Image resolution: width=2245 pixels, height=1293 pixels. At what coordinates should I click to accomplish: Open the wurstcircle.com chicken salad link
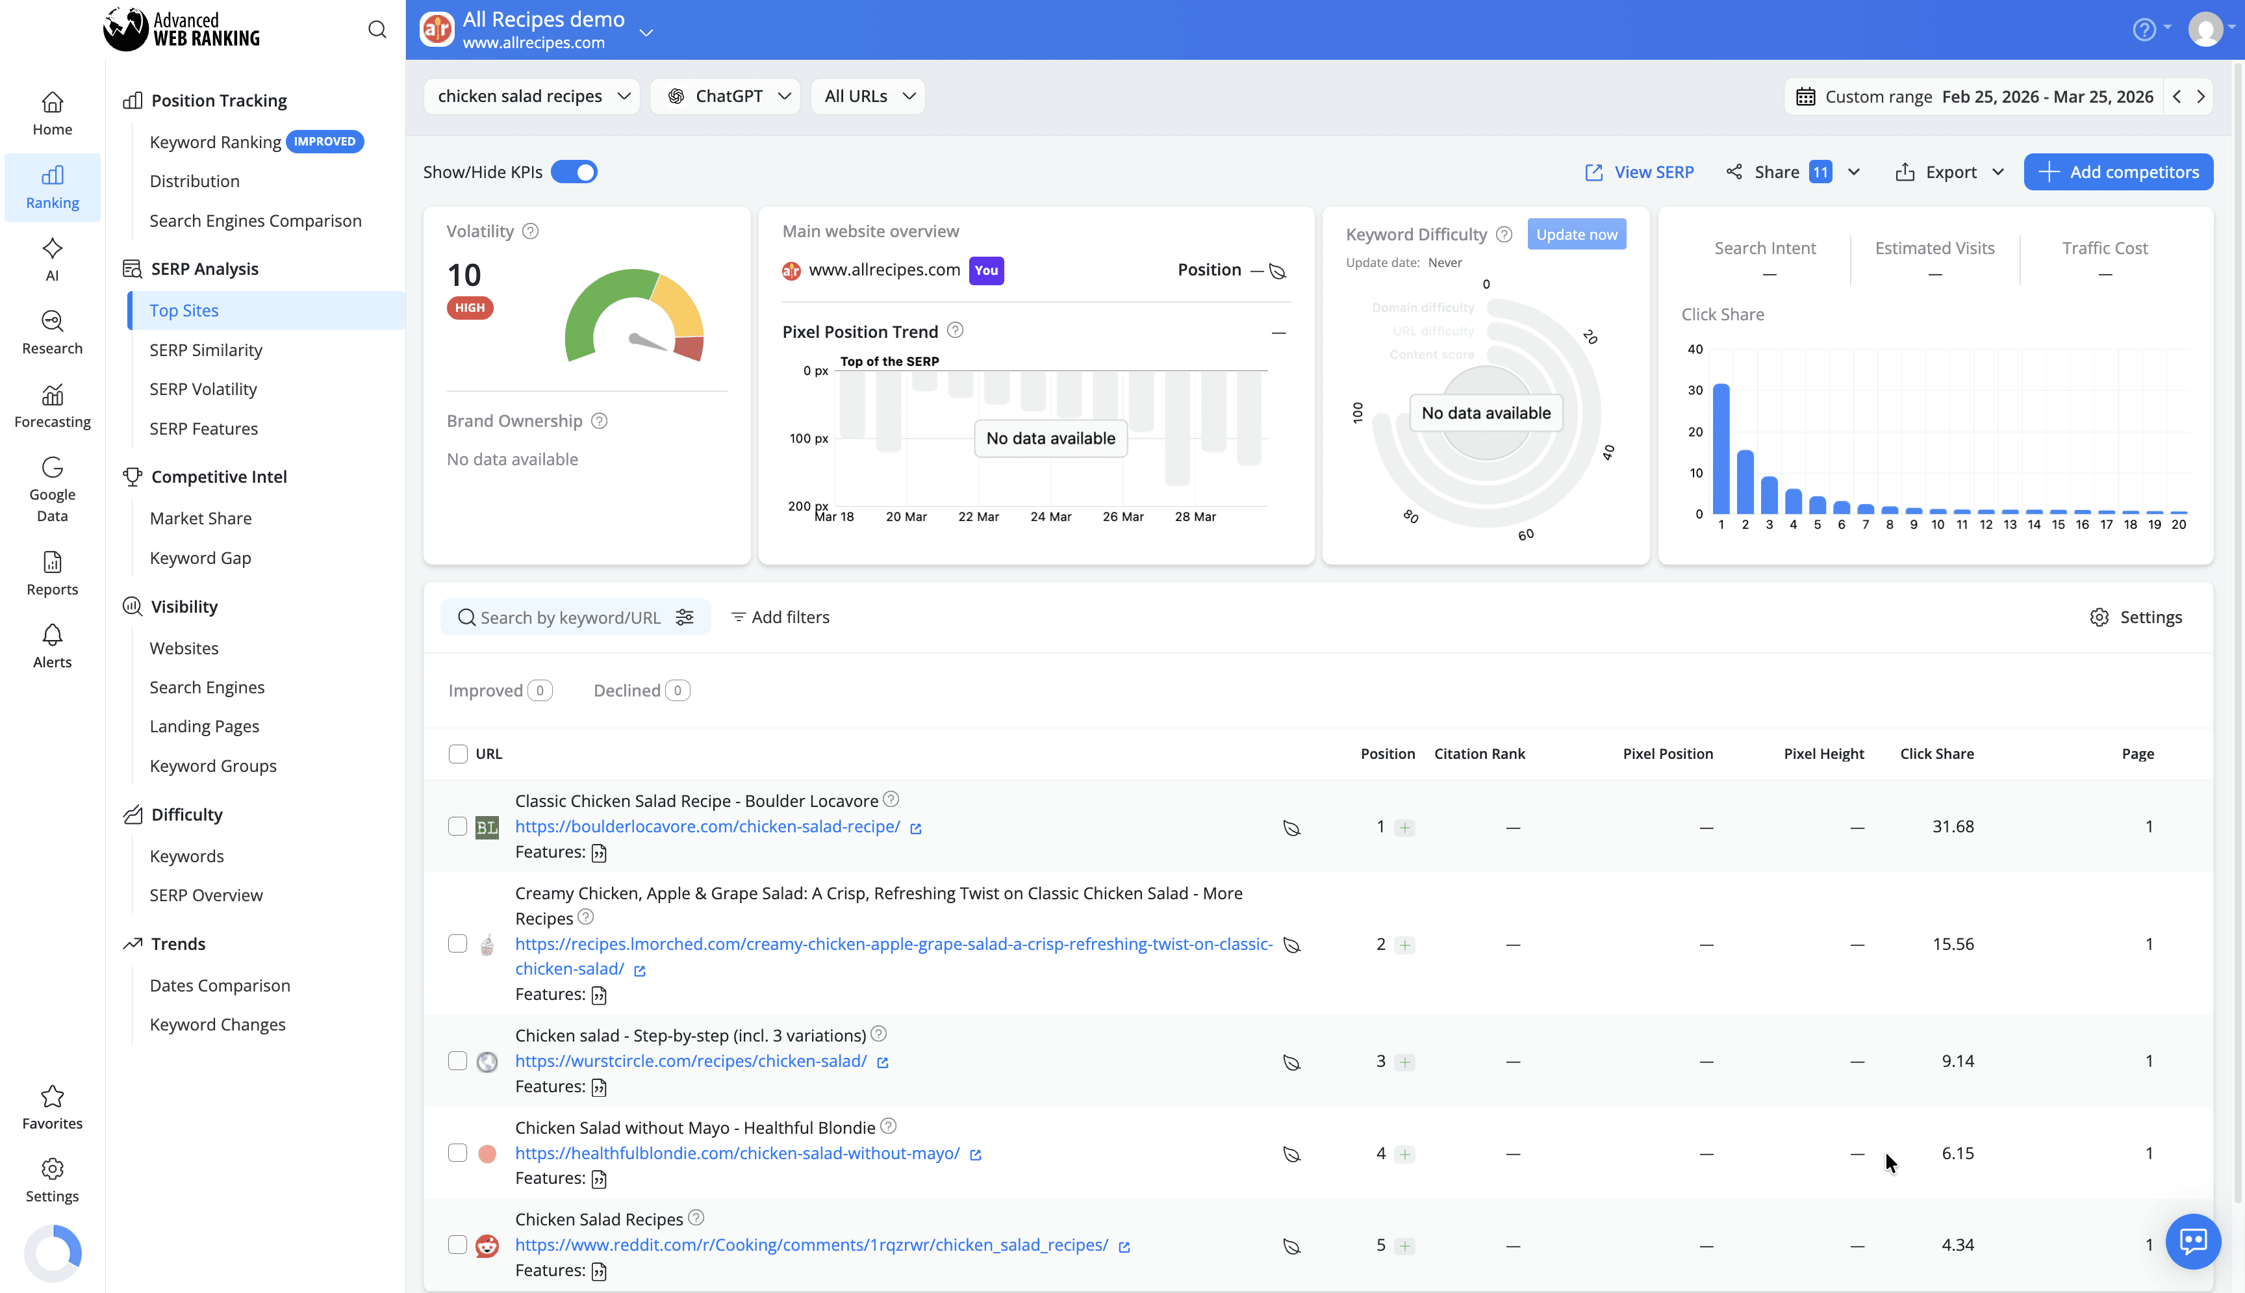(691, 1061)
